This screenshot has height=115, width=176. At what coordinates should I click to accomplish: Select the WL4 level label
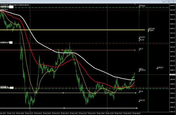tap(141, 91)
